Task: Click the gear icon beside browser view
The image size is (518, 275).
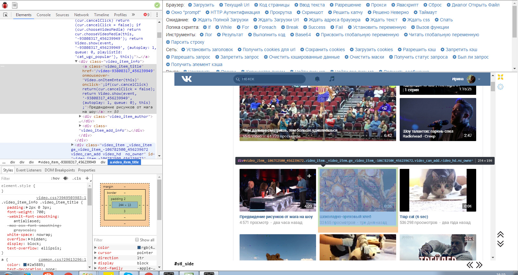Action: point(500,87)
